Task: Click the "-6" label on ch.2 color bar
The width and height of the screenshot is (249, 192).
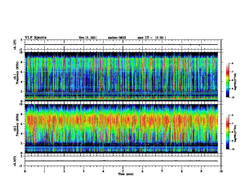Action: click(232, 115)
